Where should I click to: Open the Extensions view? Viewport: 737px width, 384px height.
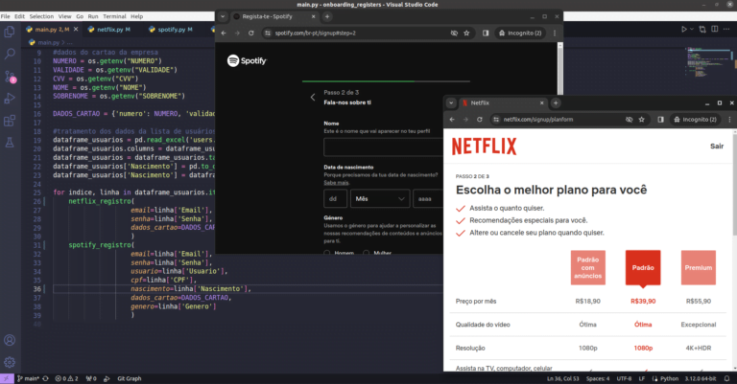[x=10, y=121]
